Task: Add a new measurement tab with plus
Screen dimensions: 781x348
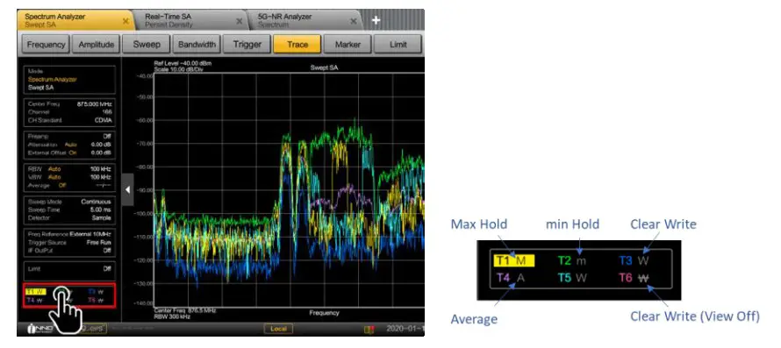Action: 376,20
